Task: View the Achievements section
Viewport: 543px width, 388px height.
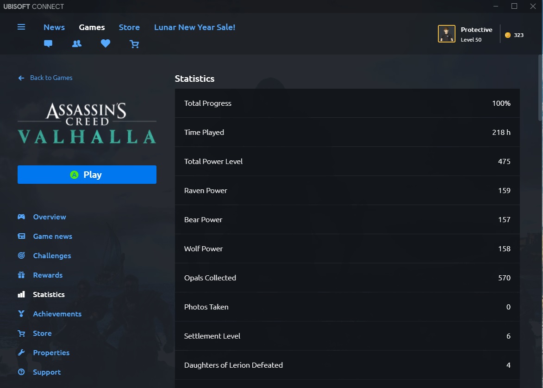Action: pyautogui.click(x=57, y=314)
